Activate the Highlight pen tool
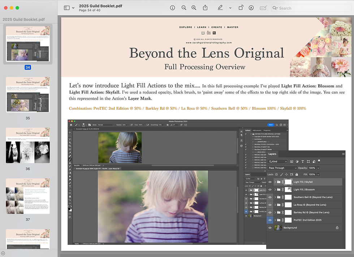The width and height of the screenshot is (354, 257). 220,8
